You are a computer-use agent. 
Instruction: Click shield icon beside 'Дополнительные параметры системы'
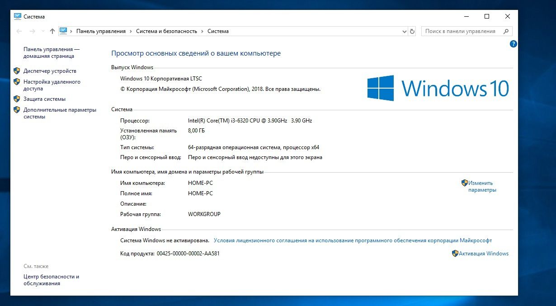[17, 110]
